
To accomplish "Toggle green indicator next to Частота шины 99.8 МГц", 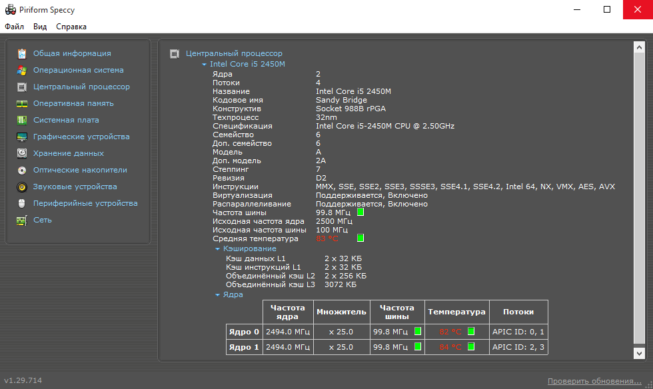I will click(360, 212).
